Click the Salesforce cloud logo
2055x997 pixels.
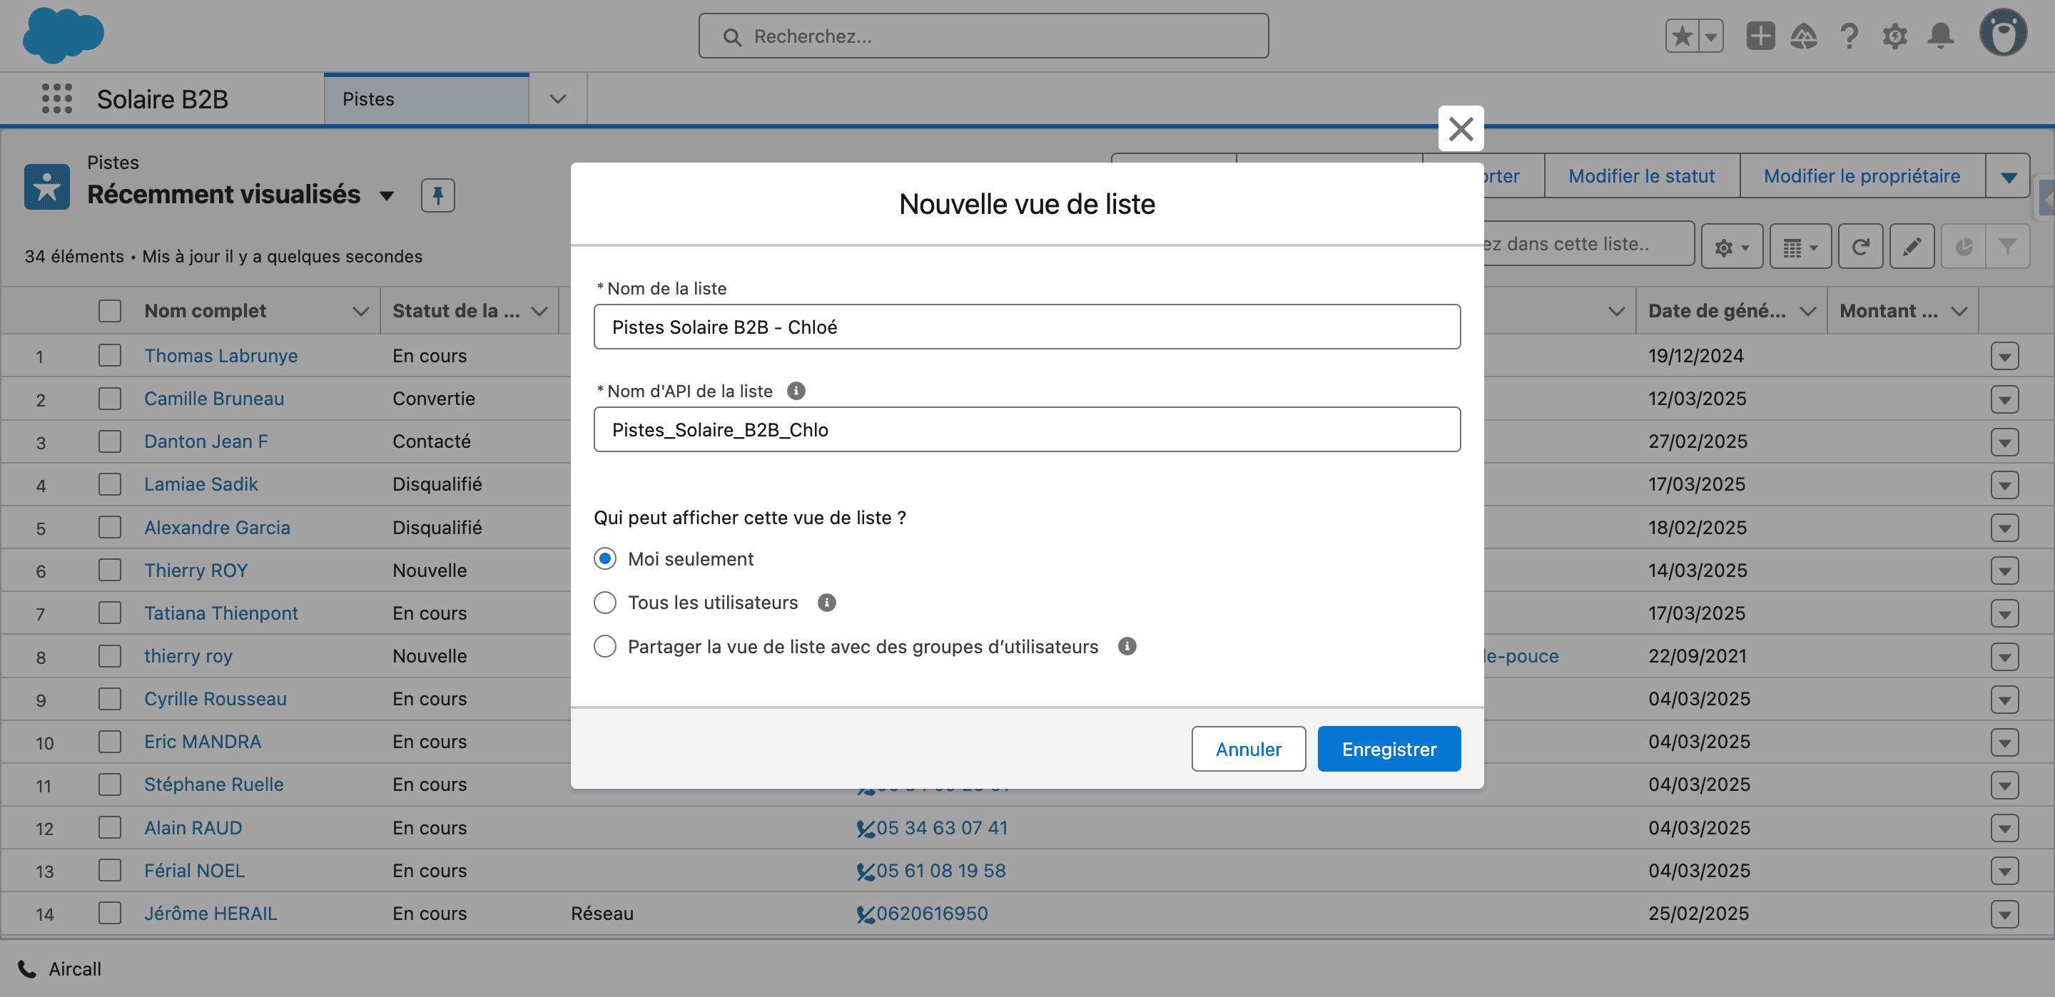pos(63,36)
